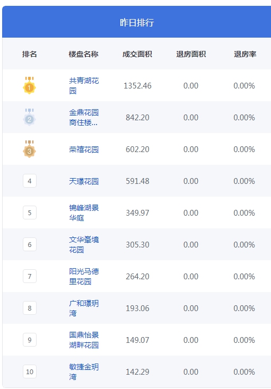The height and width of the screenshot is (389, 271).
Task: Open the 国鼎怡景湖畔花园 property link
Action: click(x=84, y=340)
